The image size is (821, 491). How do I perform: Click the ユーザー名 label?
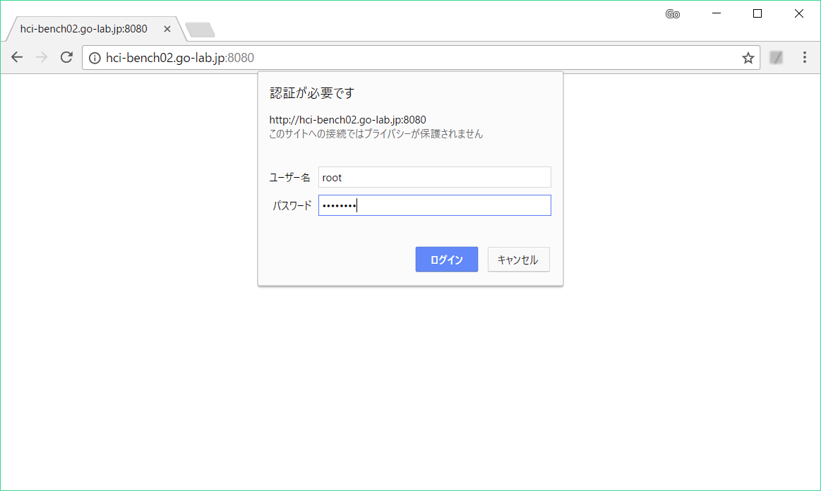(289, 178)
